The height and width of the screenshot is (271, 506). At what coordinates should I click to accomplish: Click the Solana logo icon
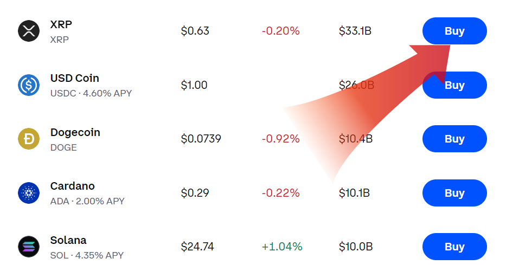[x=29, y=247]
